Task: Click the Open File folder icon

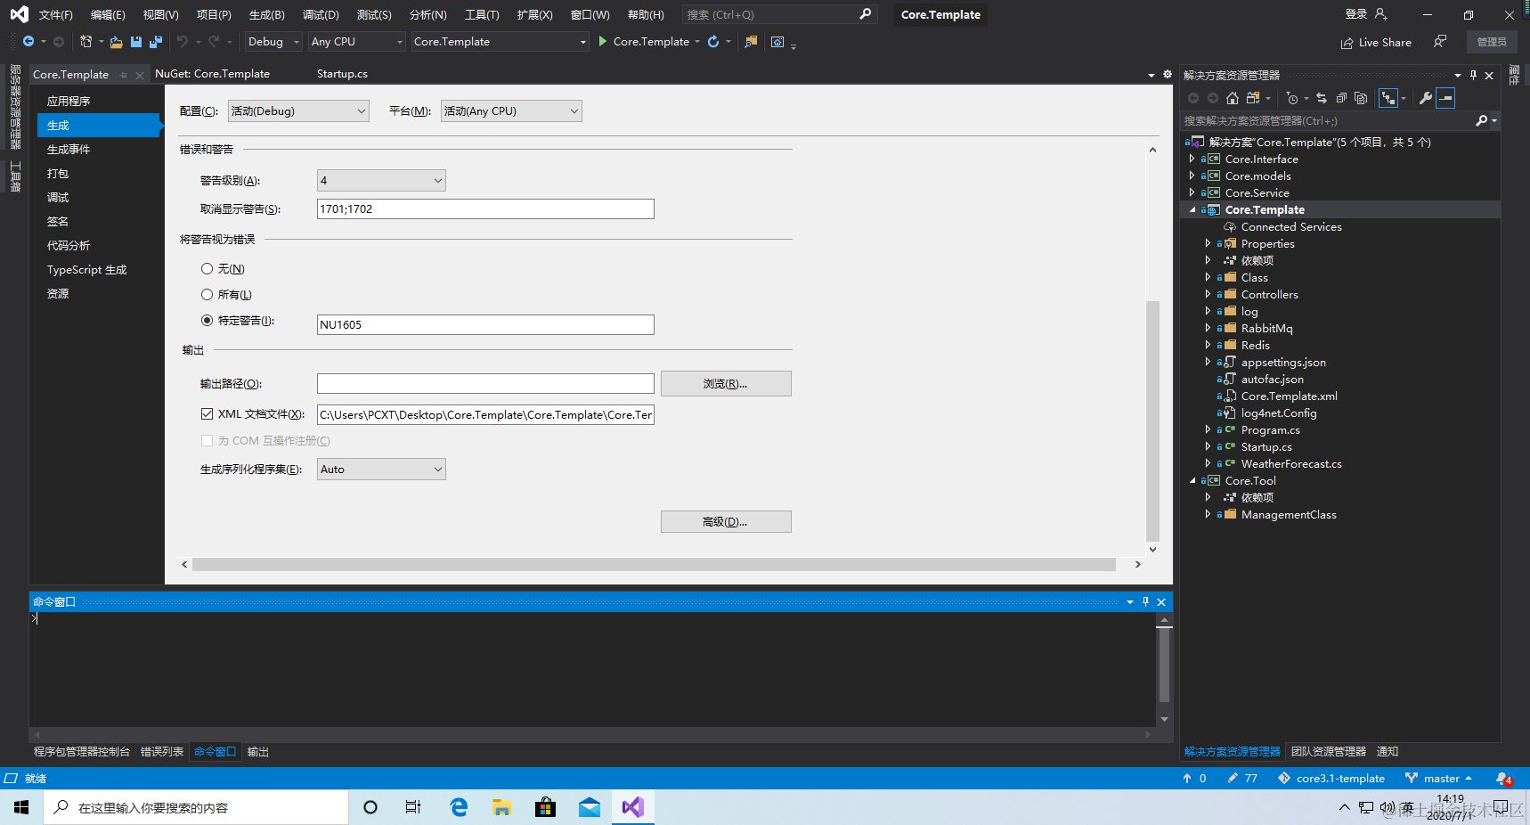Action: pos(117,42)
